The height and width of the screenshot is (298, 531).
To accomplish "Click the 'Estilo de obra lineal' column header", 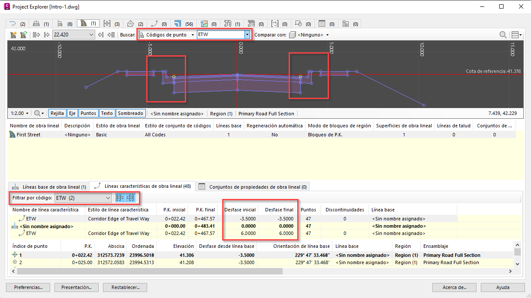I will tap(118, 126).
